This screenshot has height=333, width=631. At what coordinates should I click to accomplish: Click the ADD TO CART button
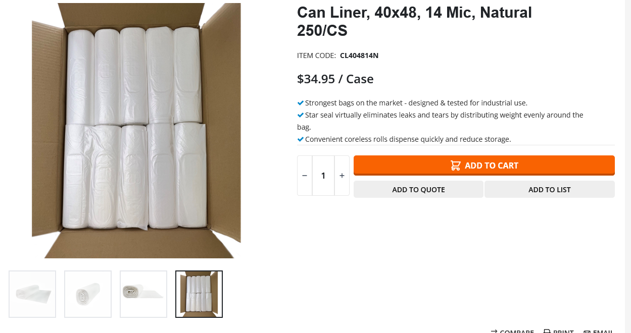(484, 165)
